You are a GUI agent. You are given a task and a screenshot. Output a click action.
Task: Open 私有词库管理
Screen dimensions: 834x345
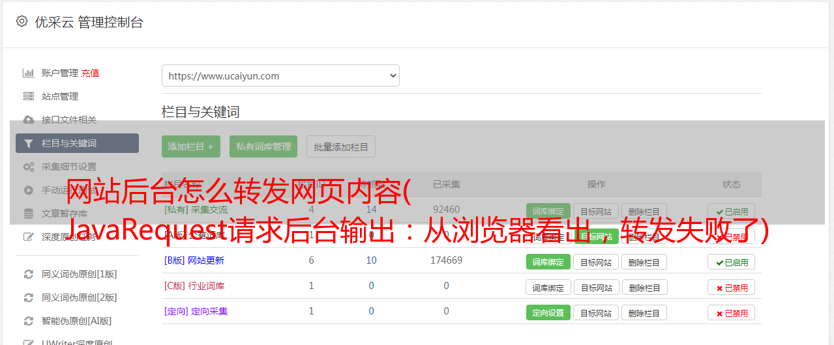(263, 146)
